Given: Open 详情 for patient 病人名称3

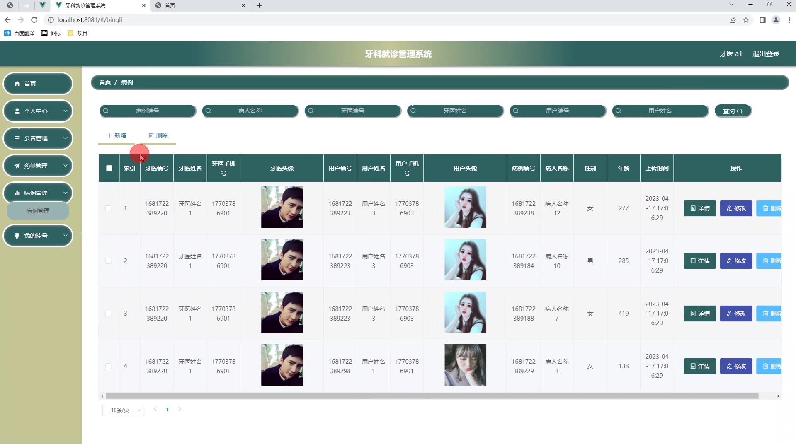Looking at the screenshot, I should click(700, 366).
